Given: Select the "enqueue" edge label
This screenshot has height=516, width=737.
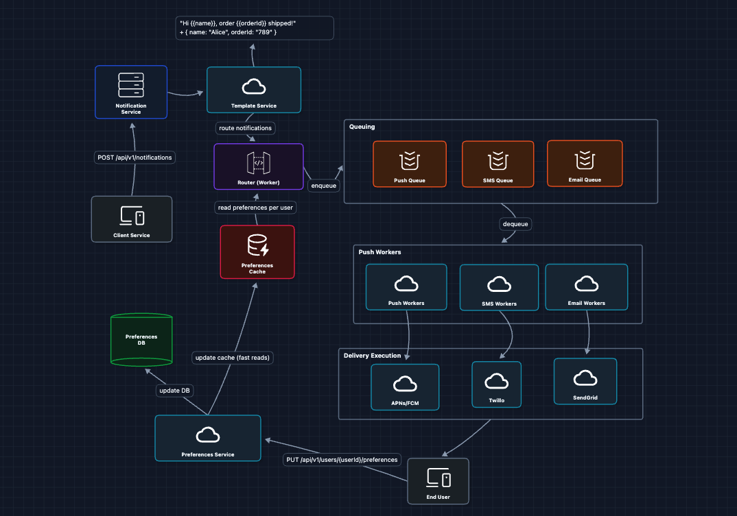Looking at the screenshot, I should point(323,186).
